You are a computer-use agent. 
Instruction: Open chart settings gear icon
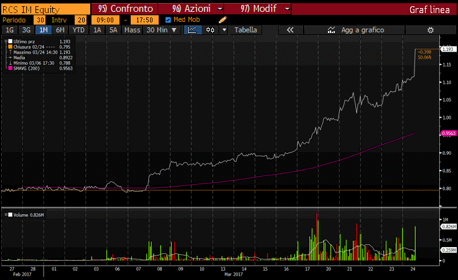(x=430, y=30)
